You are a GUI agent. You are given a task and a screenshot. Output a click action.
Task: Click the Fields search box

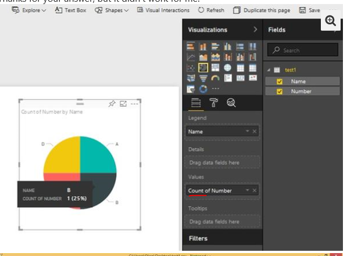302,50
